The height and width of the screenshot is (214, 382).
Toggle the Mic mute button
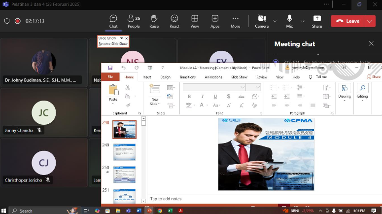pyautogui.click(x=289, y=21)
